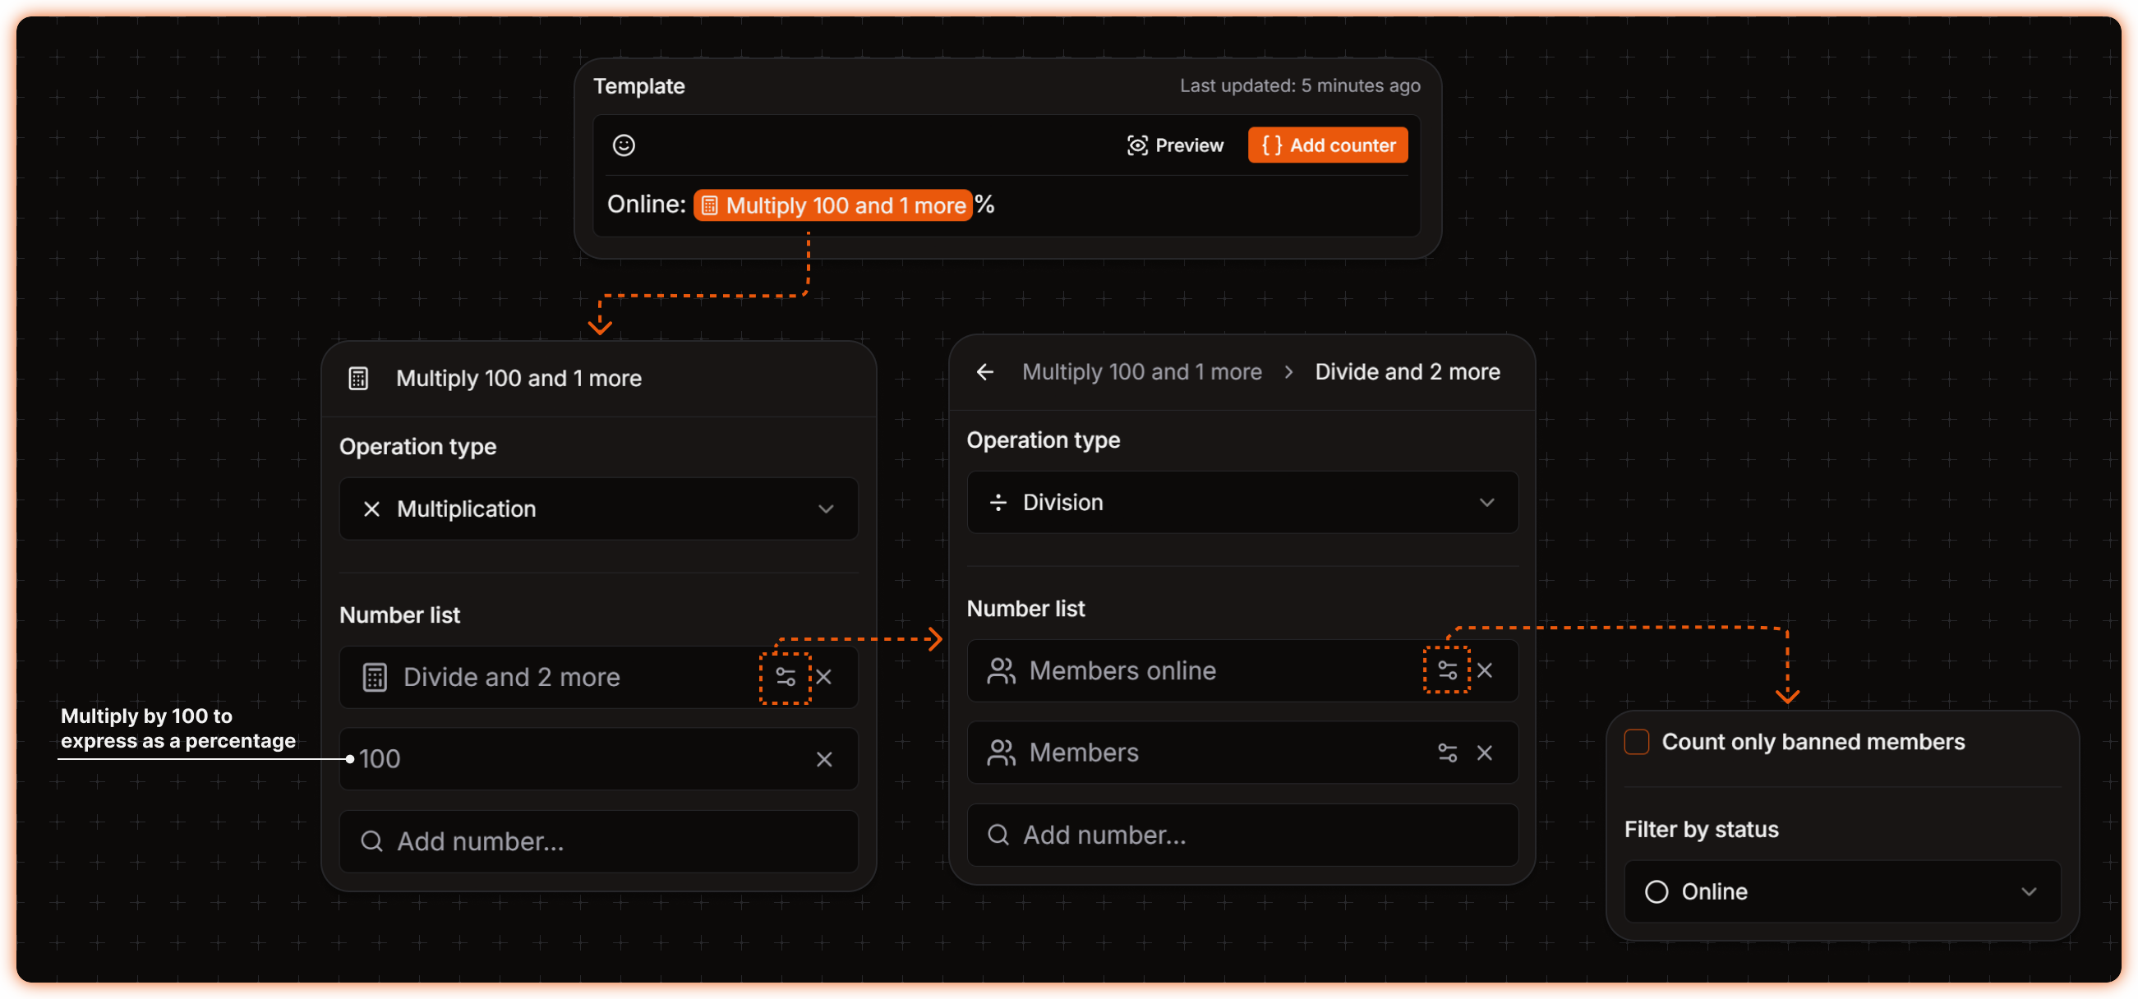Image resolution: width=2138 pixels, height=999 pixels.
Task: Remove Members online from number list
Action: click(1486, 670)
